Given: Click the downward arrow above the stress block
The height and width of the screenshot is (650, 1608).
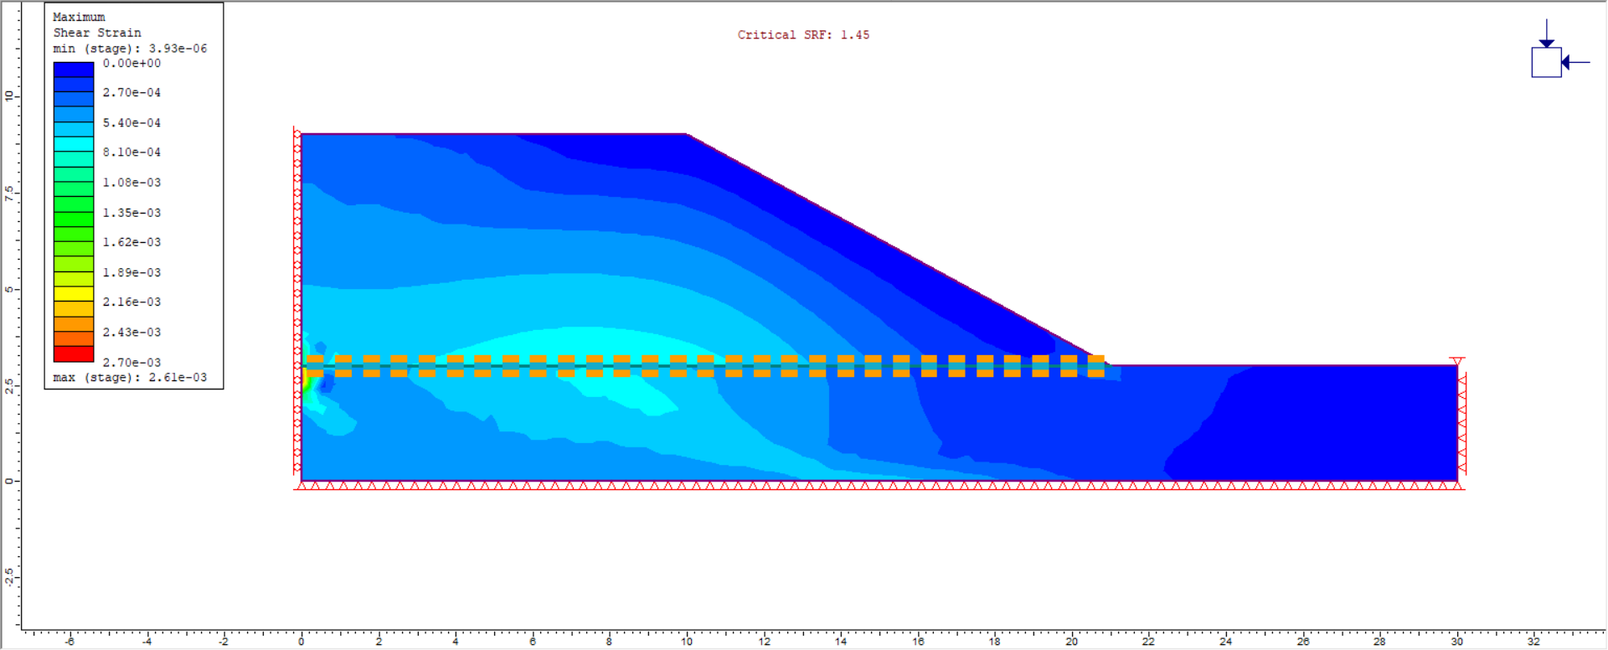Looking at the screenshot, I should click(x=1547, y=34).
